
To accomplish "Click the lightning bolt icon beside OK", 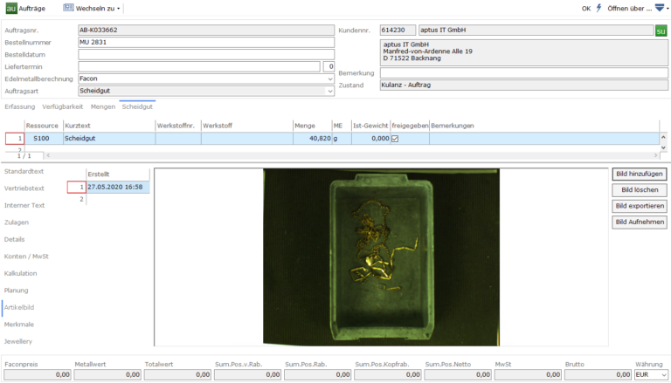I will (598, 8).
